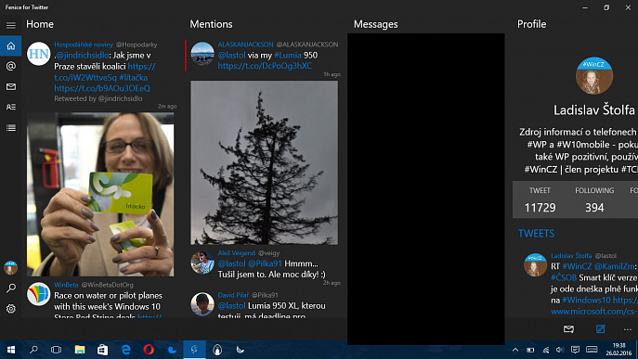Click David Pilař avatar

coord(202,303)
